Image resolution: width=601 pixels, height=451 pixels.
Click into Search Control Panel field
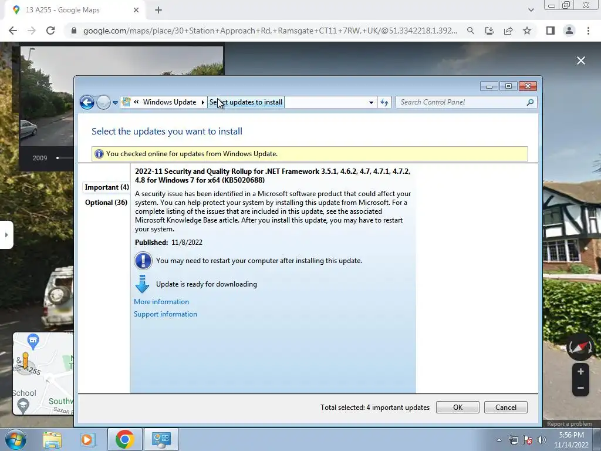coord(461,102)
